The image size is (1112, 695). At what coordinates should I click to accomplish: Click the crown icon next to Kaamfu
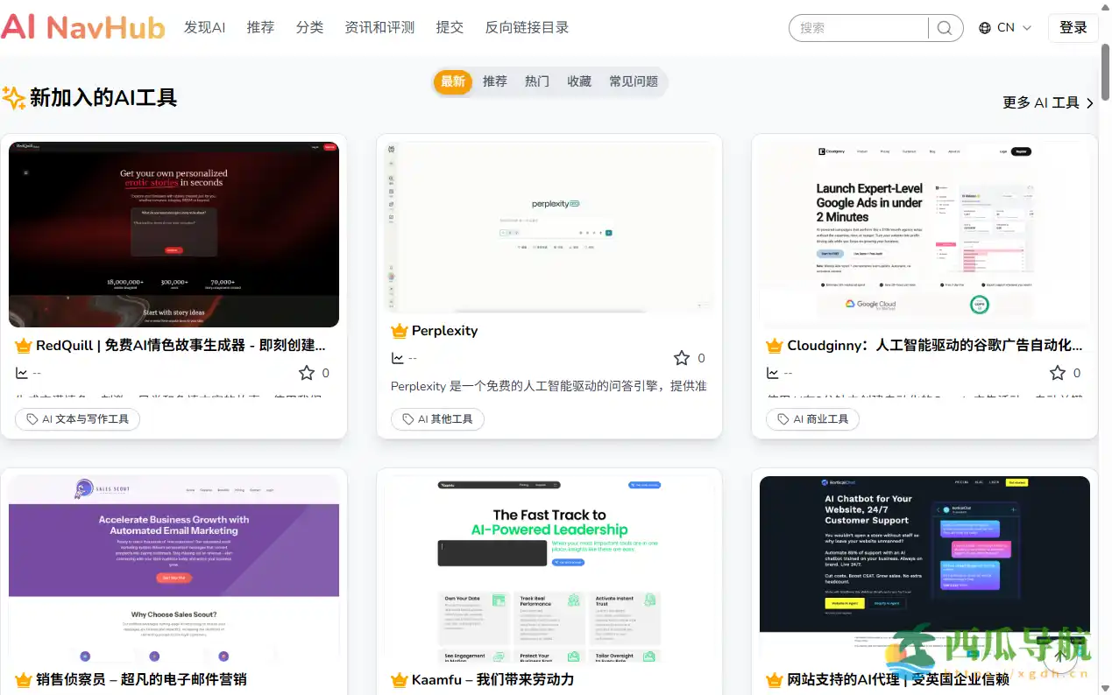(398, 679)
